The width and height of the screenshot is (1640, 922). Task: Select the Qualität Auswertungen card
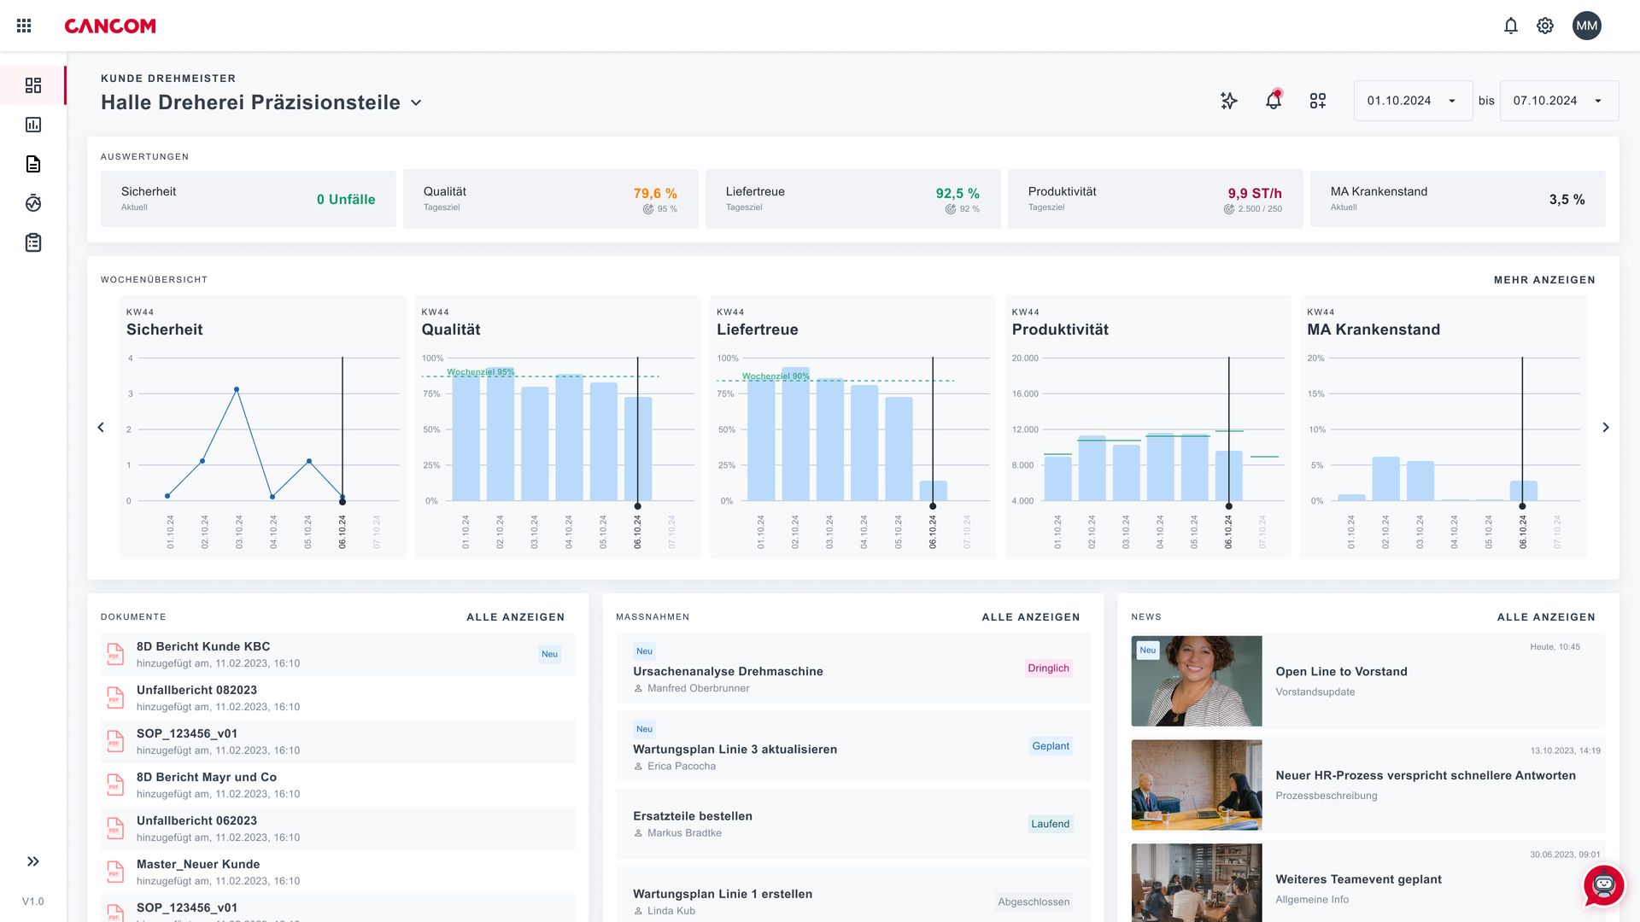550,199
